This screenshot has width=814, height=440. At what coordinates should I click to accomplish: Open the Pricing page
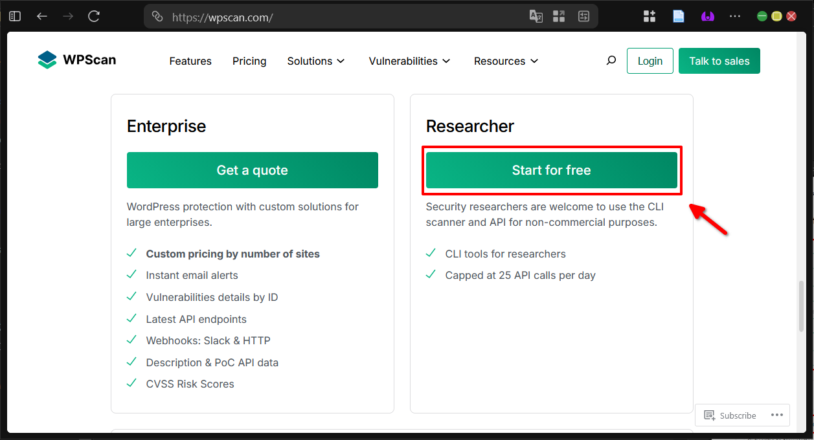(249, 61)
